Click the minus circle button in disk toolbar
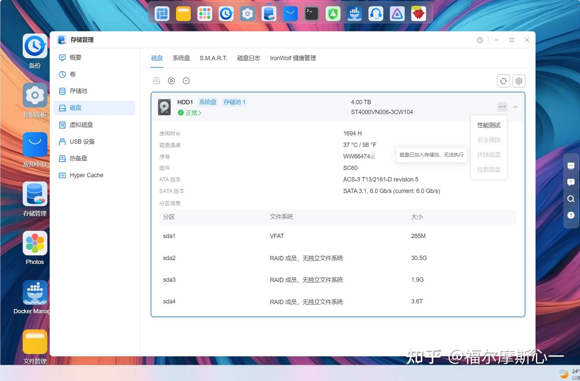Image resolution: width=580 pixels, height=381 pixels. tap(186, 81)
